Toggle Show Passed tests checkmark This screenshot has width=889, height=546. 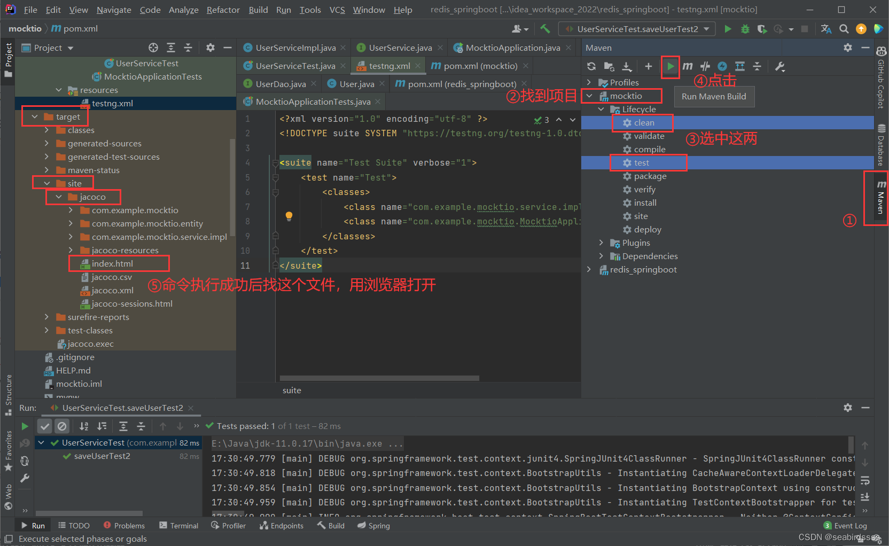click(x=45, y=426)
